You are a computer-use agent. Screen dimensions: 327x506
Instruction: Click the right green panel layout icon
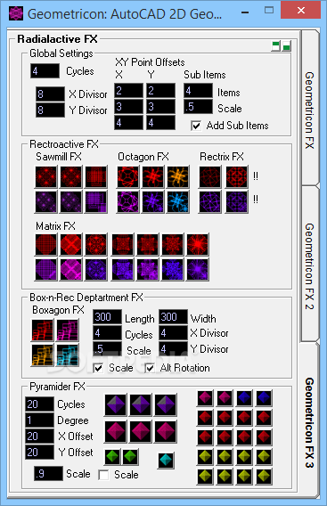(287, 46)
